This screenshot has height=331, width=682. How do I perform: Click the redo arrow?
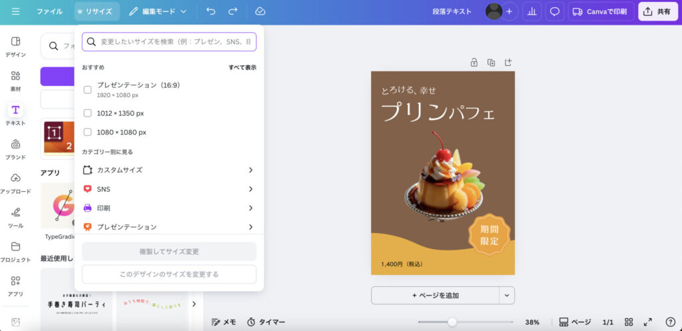(233, 12)
